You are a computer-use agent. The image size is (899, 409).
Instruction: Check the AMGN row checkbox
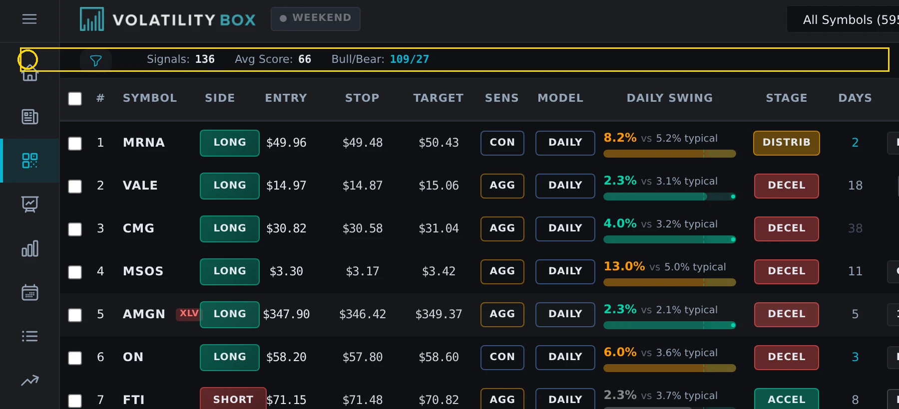(75, 315)
